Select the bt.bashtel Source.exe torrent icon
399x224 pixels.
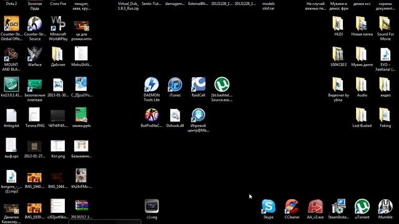coord(222,85)
